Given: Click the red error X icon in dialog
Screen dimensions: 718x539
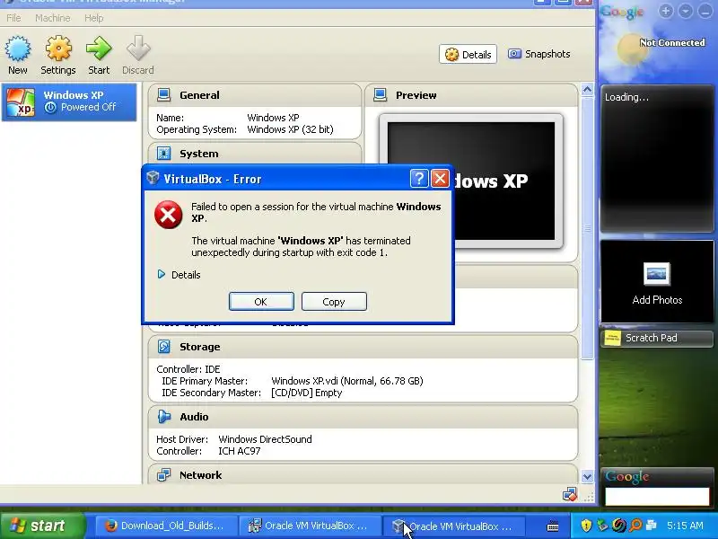Looking at the screenshot, I should point(168,215).
